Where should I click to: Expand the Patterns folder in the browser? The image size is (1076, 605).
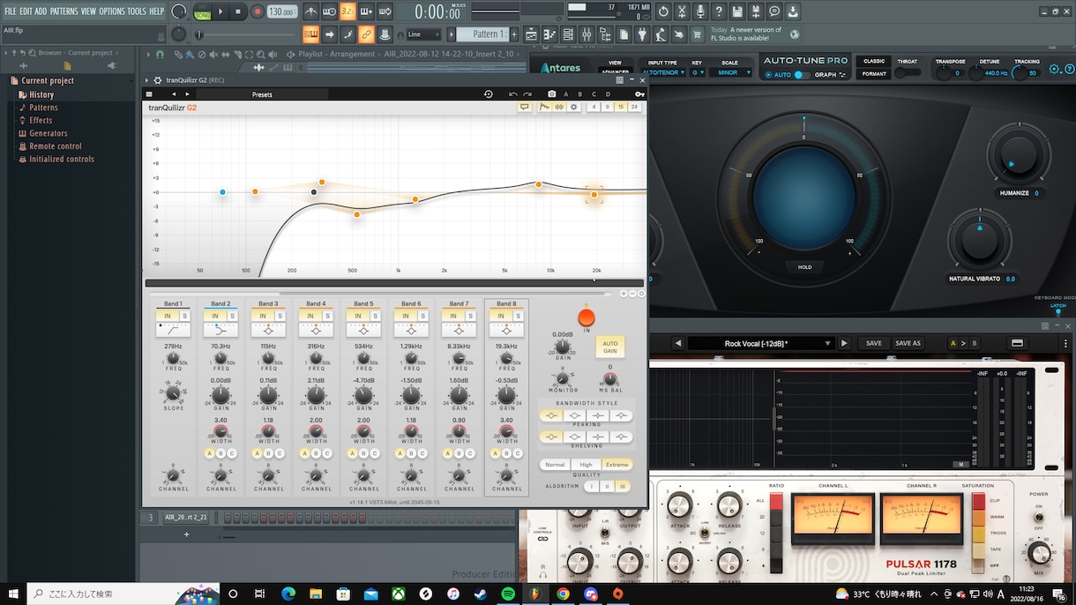pos(43,108)
